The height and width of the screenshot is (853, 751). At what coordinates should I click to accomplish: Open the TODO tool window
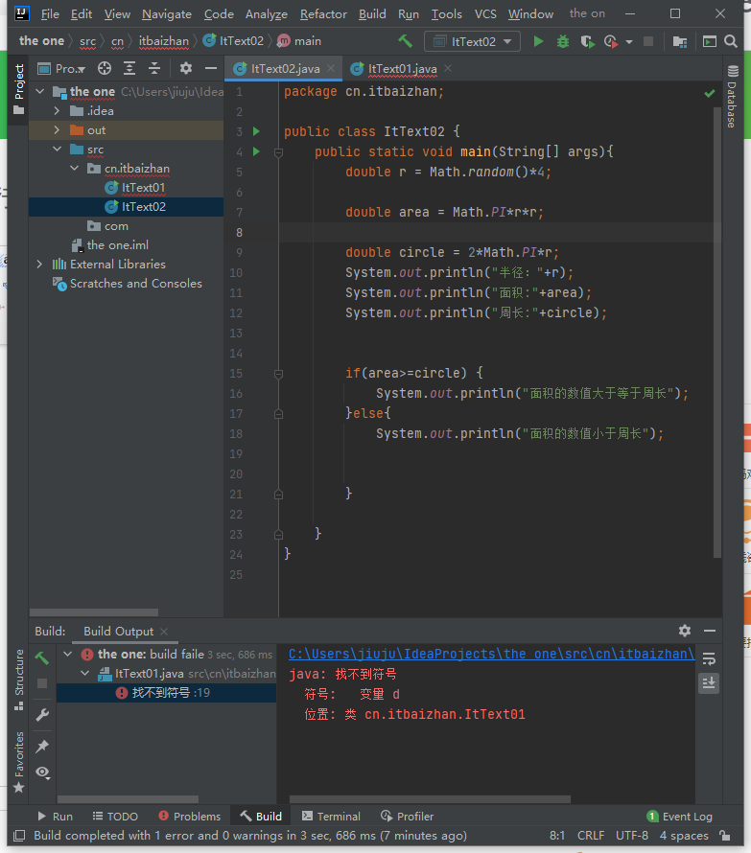click(115, 816)
